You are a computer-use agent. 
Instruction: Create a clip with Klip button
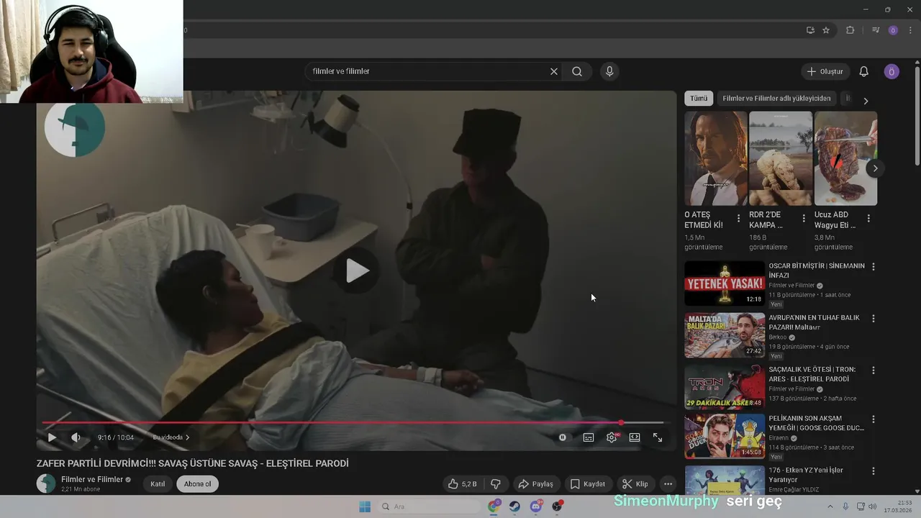(x=635, y=484)
